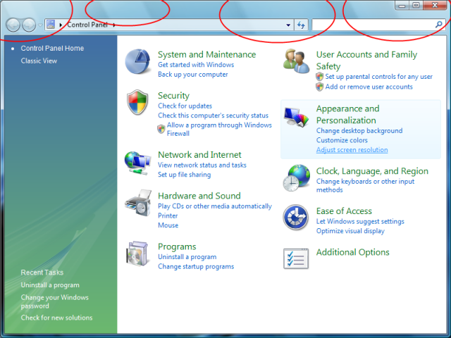Click the Forward navigation arrow button
451x338 pixels.
coord(29,25)
